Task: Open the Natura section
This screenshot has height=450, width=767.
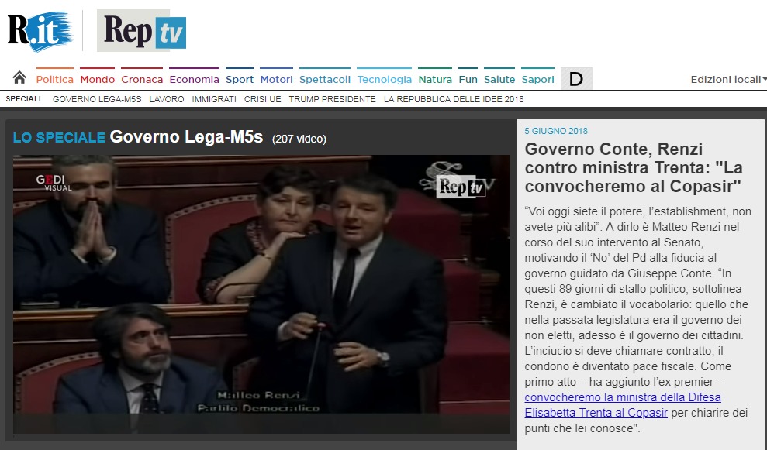Action: click(x=435, y=79)
